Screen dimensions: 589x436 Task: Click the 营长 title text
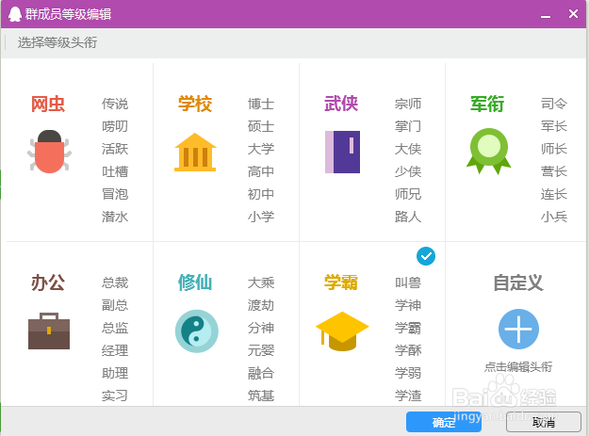click(554, 171)
